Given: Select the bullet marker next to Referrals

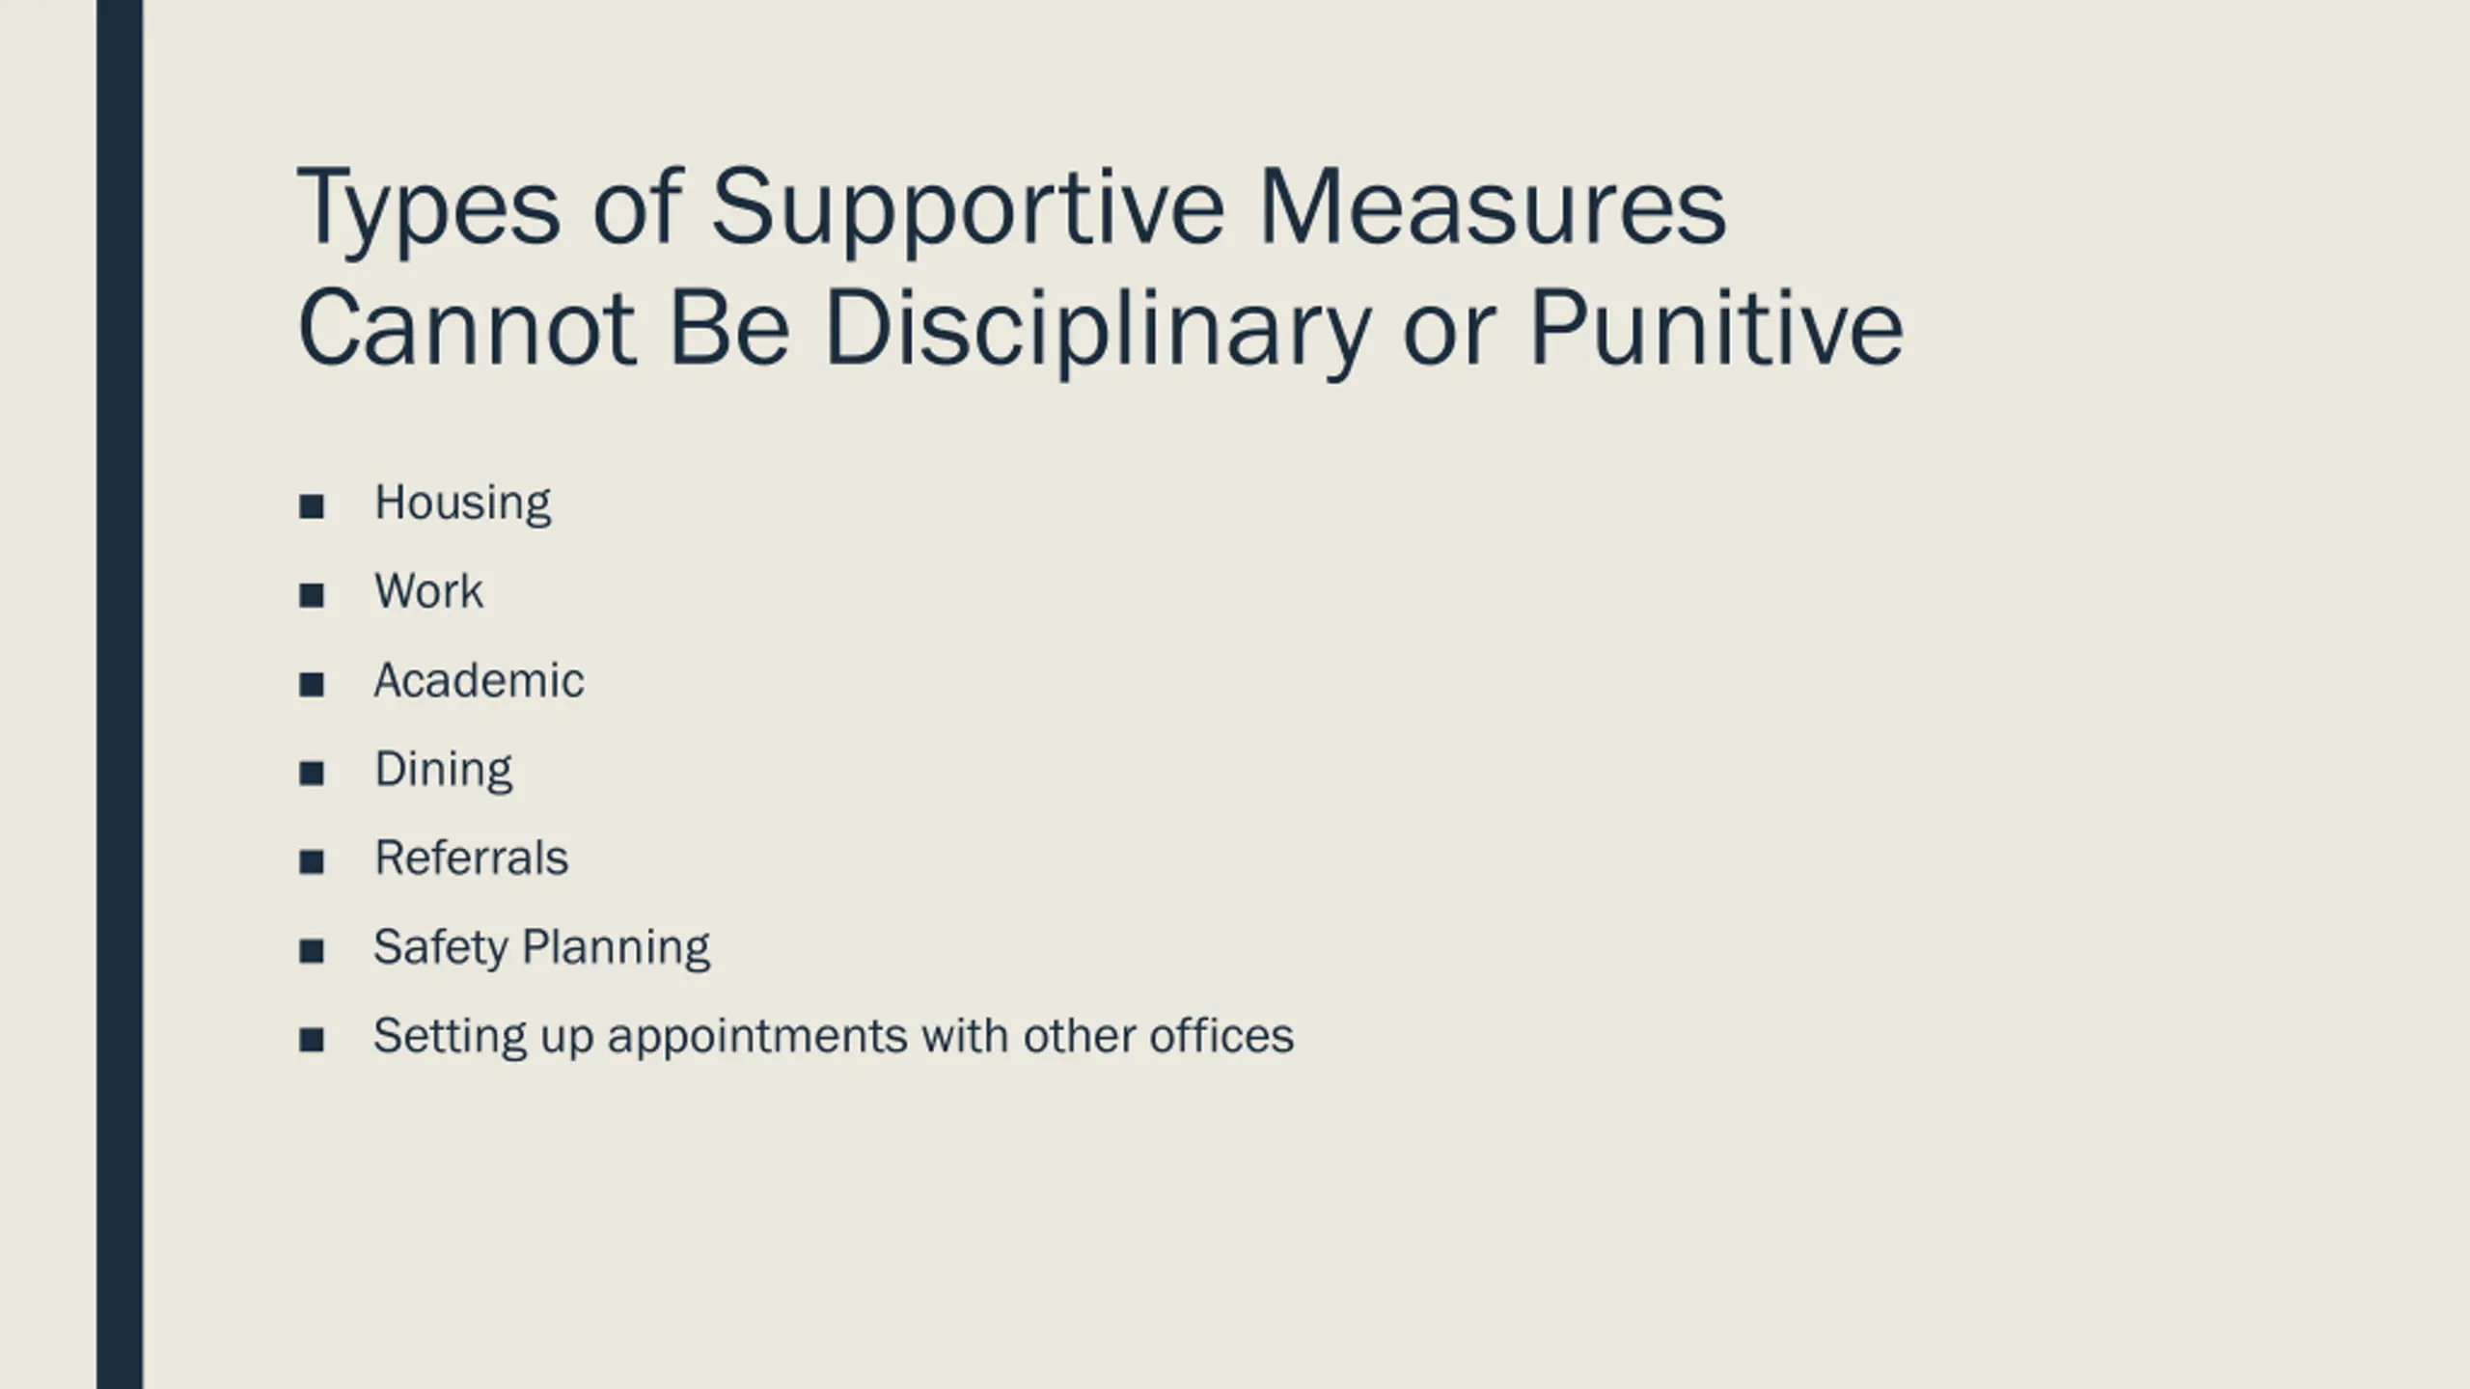Looking at the screenshot, I should (311, 862).
